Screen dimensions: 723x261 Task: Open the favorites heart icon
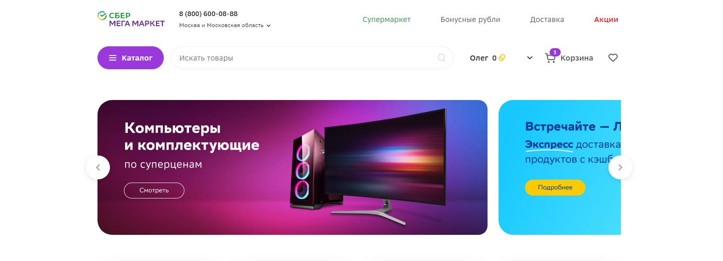pyautogui.click(x=613, y=58)
